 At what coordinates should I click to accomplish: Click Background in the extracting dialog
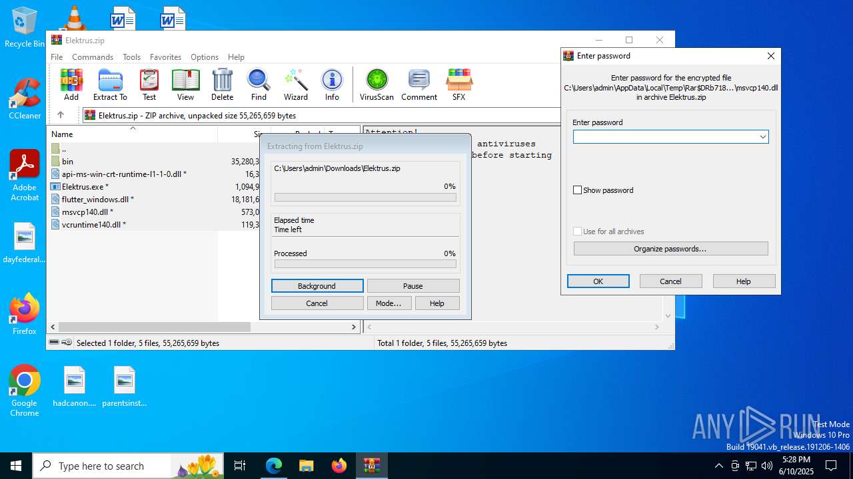(317, 286)
